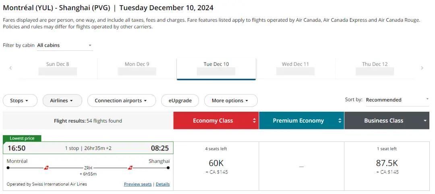435x194 pixels.
Task: Open the Filter by cabin dropdown
Action: [64, 46]
